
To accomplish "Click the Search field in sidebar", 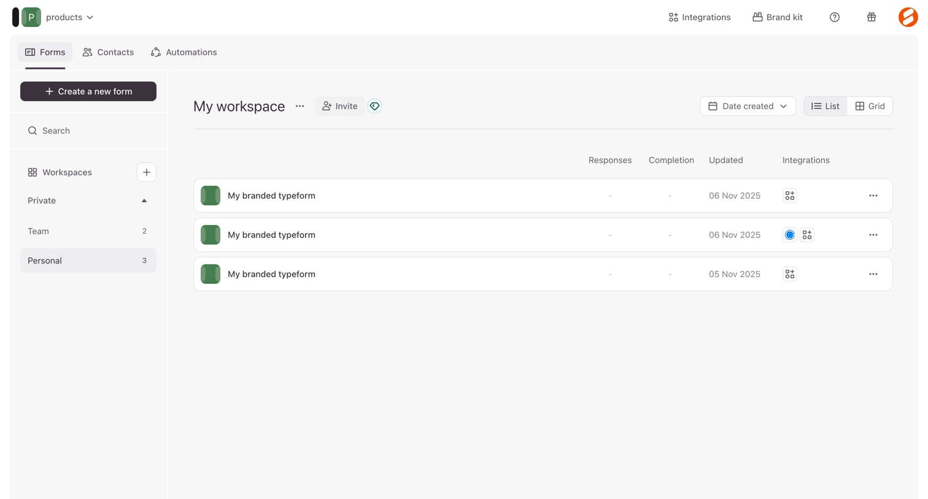I will 88,131.
